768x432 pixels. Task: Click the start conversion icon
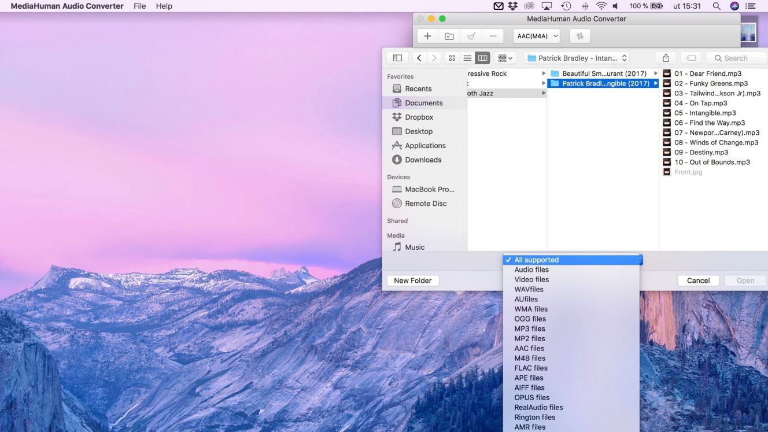[x=580, y=36]
